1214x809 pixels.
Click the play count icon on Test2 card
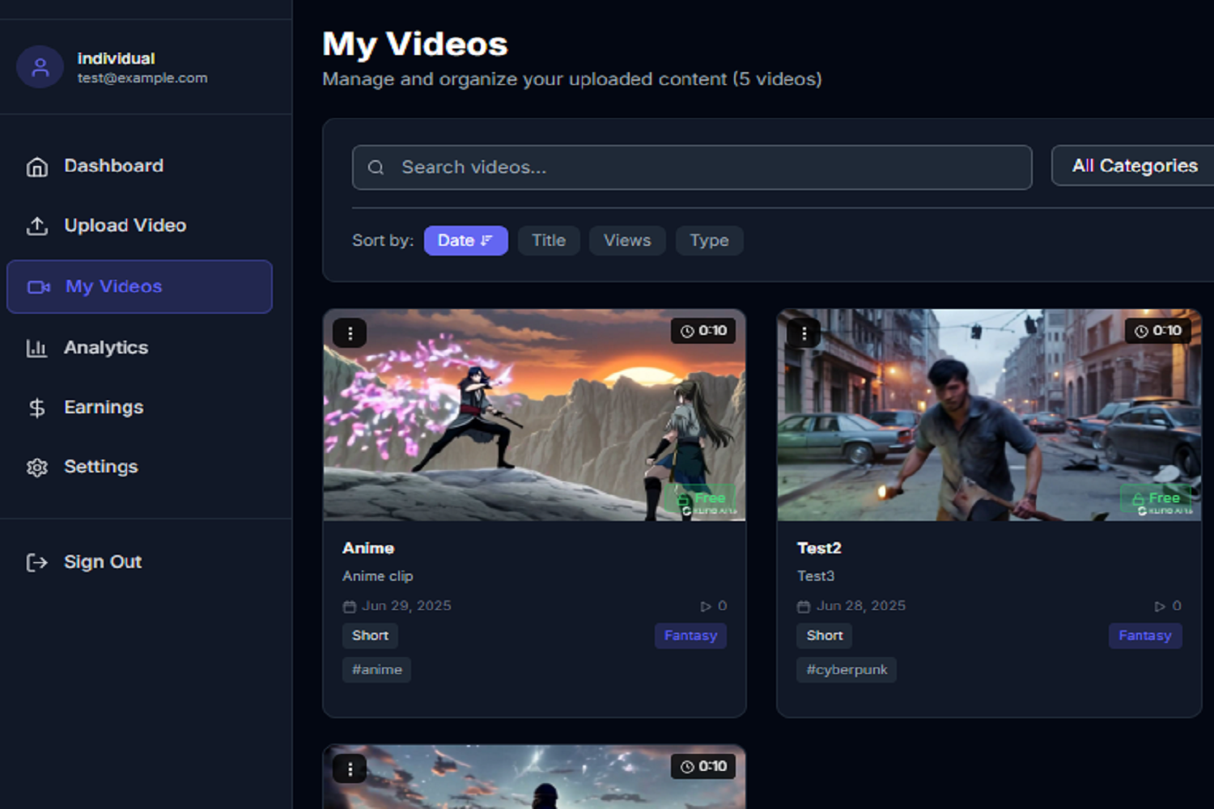(1160, 606)
